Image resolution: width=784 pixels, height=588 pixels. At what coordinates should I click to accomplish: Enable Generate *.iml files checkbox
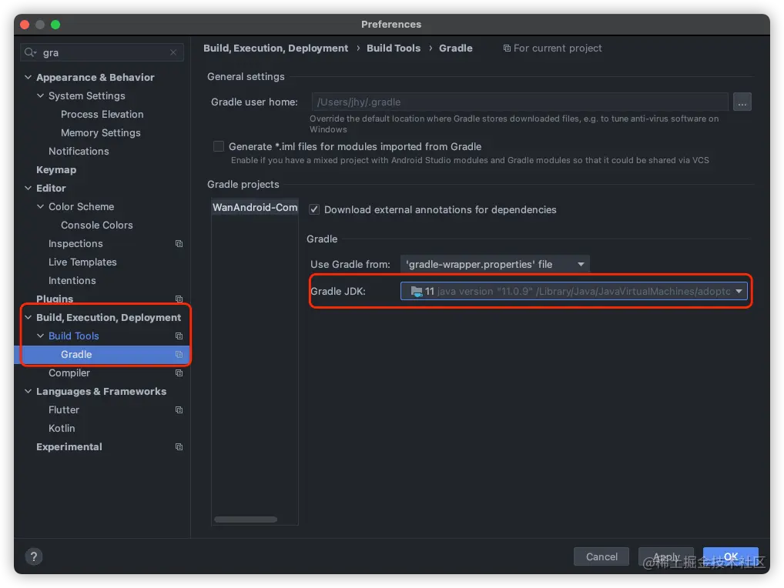coord(219,146)
